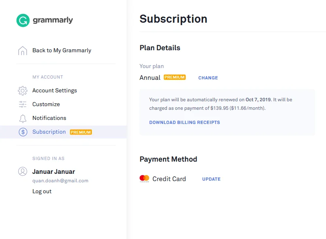
Task: Click the user avatar icon under Signed In As
Action: pos(23,171)
